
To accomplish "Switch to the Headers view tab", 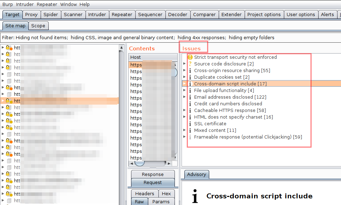I will click(x=145, y=193).
